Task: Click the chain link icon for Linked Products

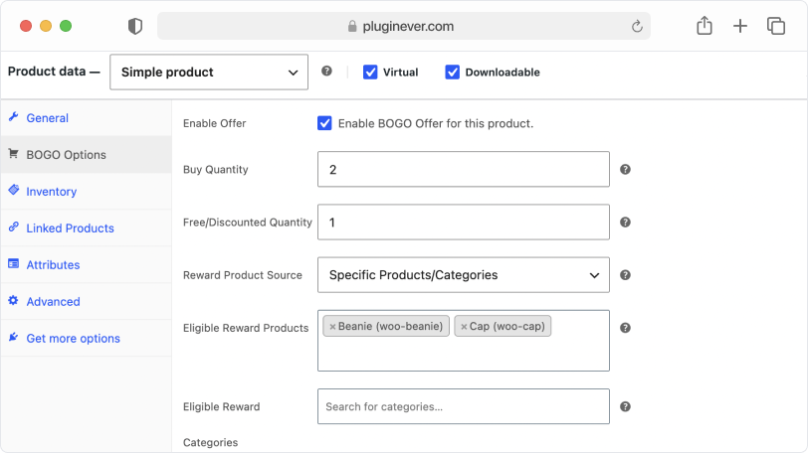Action: point(13,226)
